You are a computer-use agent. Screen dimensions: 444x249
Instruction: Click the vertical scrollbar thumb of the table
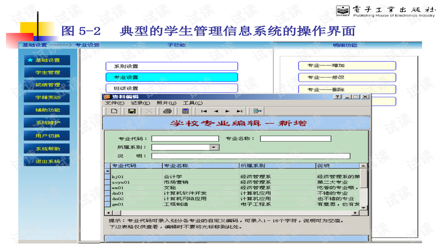click(x=364, y=178)
